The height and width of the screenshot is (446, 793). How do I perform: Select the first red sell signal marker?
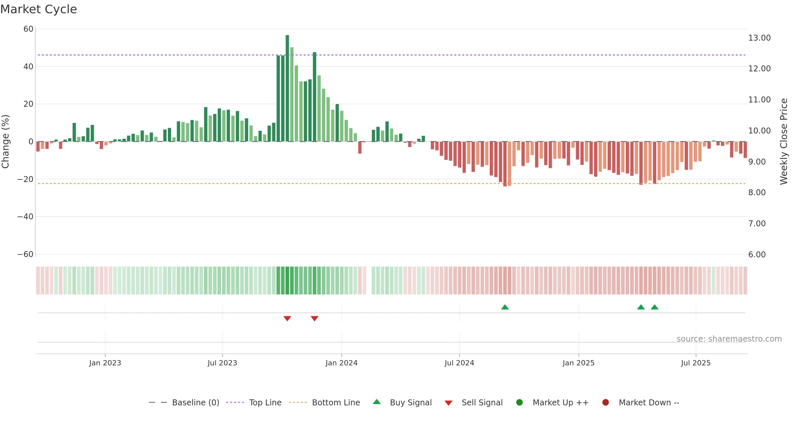click(287, 318)
